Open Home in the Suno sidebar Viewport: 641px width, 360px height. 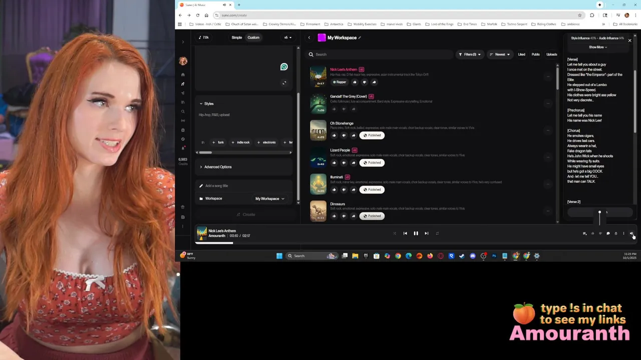[x=183, y=74]
